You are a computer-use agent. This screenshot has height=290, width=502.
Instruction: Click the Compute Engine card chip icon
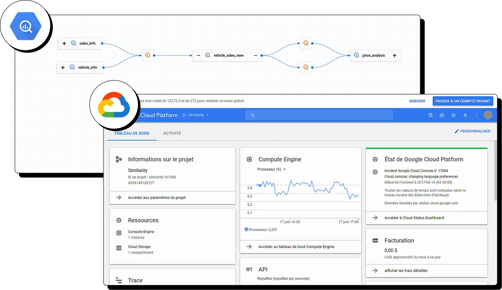coord(249,159)
